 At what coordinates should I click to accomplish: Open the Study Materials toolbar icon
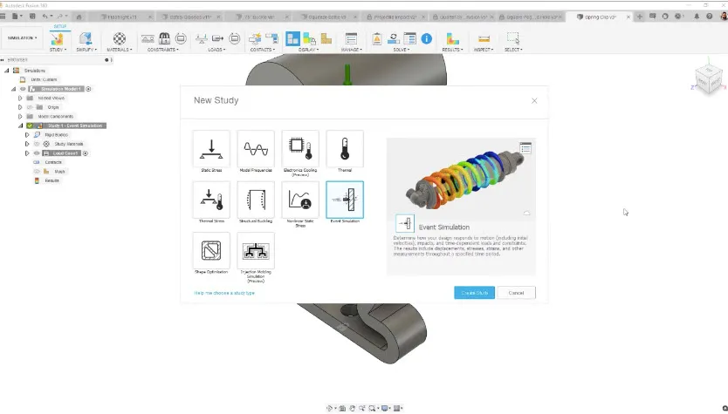(x=120, y=39)
